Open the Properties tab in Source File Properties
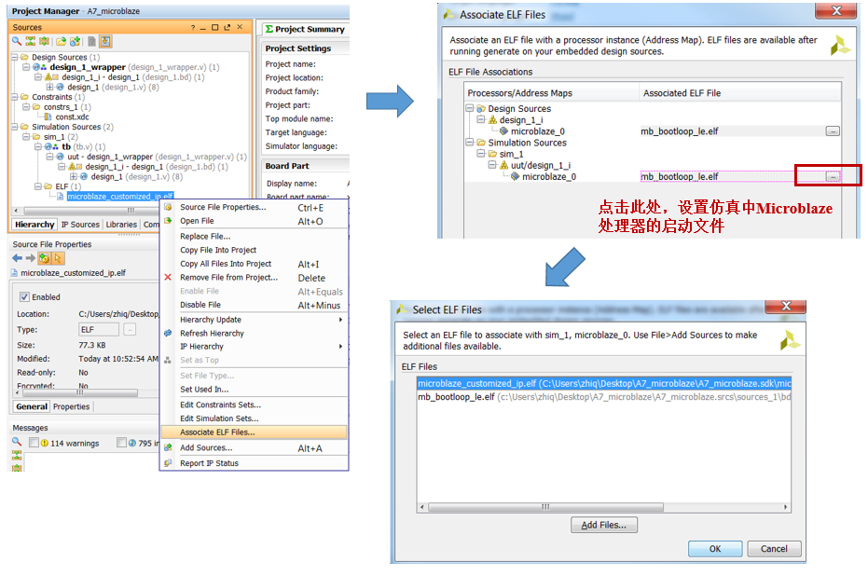The height and width of the screenshot is (576, 868). click(72, 406)
